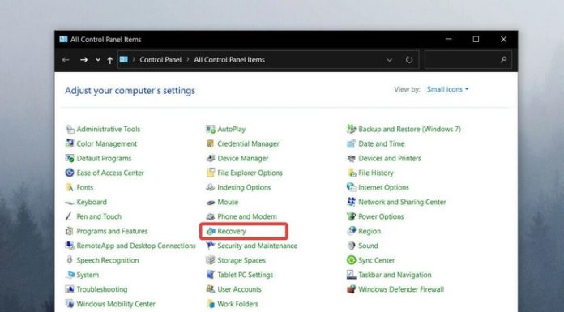Go back with the left arrow button
The width and height of the screenshot is (564, 312).
(x=66, y=60)
